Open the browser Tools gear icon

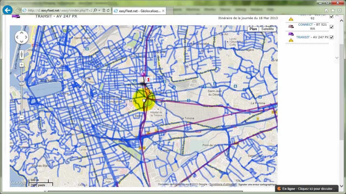click(x=339, y=10)
